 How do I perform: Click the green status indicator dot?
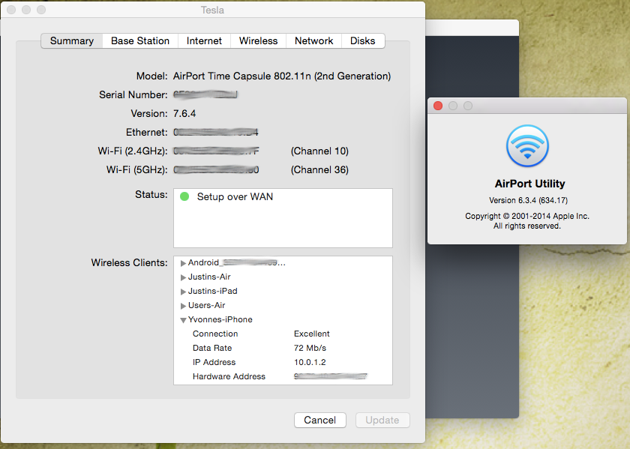click(184, 196)
